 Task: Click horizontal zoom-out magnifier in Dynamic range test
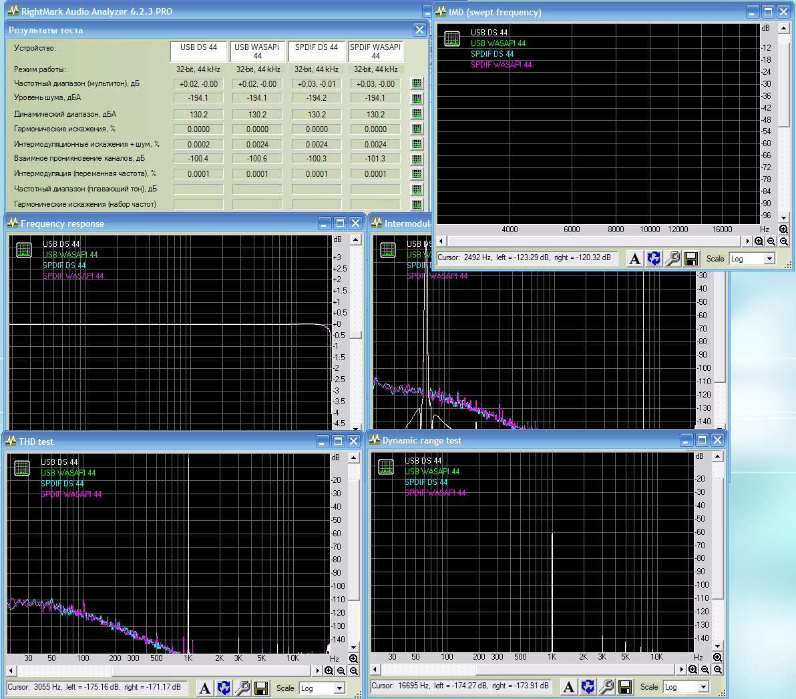(x=705, y=670)
